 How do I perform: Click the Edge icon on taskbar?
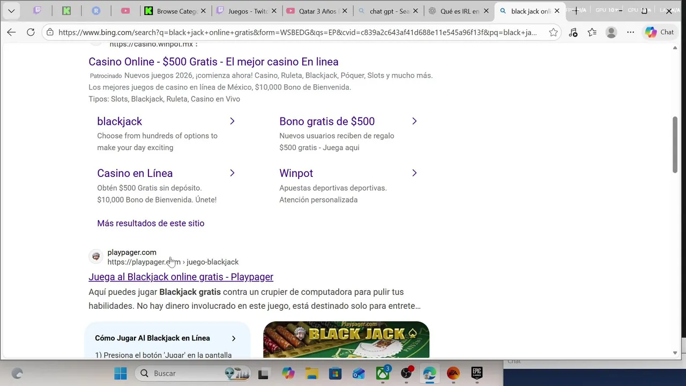pos(430,373)
